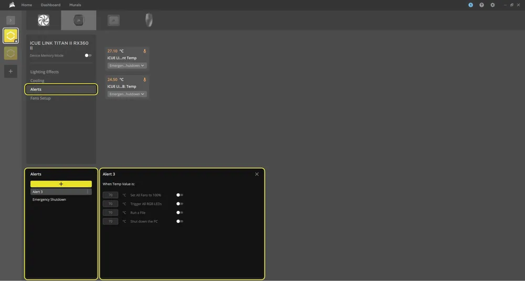
Task: Select the dimmed second hexagon profile
Action: [x=10, y=53]
